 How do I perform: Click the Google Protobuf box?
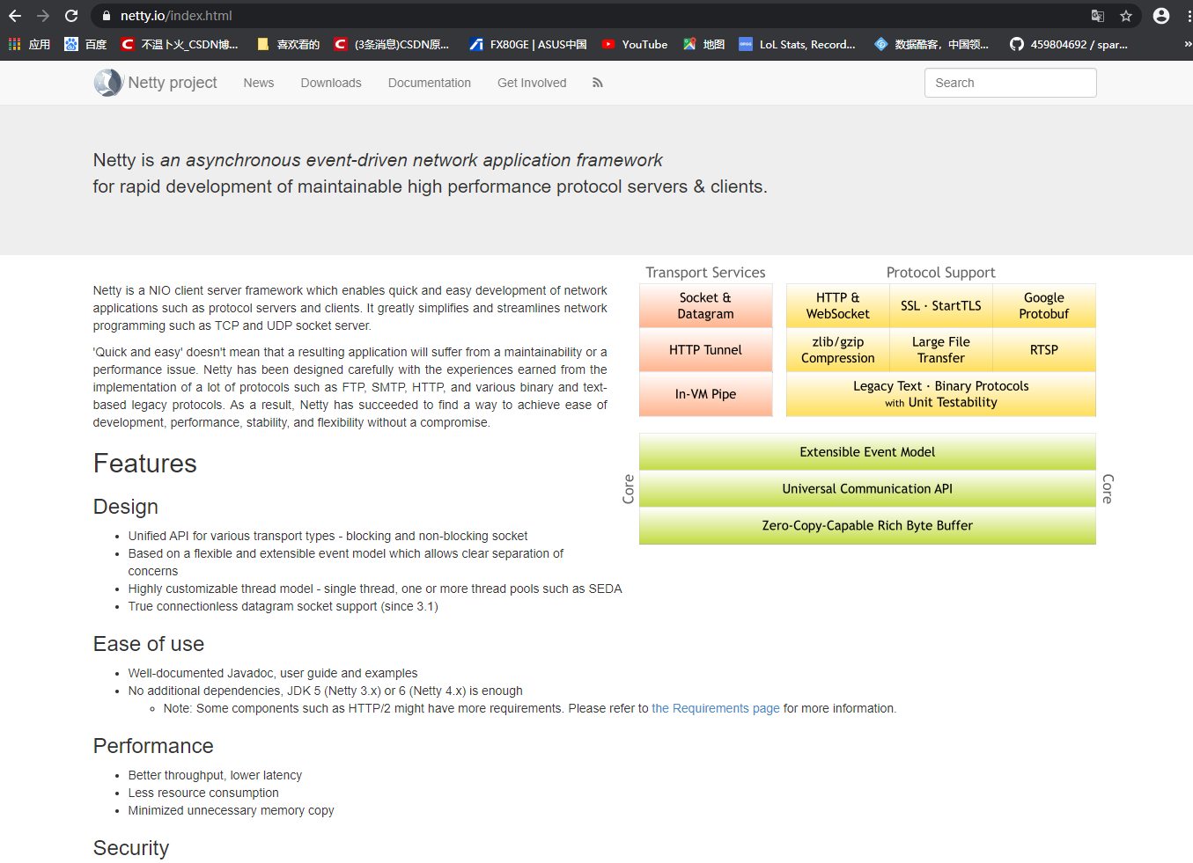[x=1044, y=305]
